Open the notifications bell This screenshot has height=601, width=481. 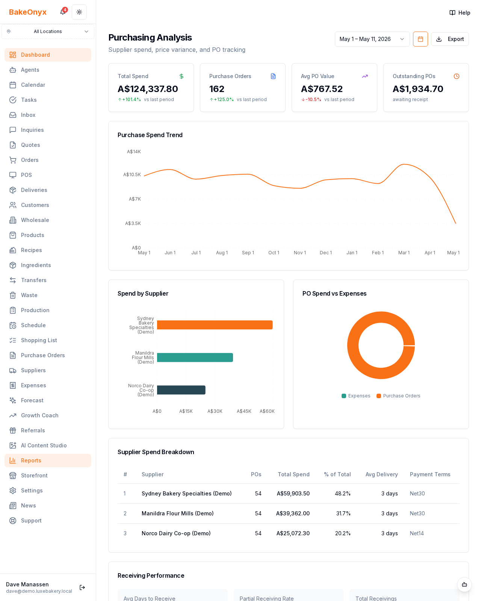(63, 12)
